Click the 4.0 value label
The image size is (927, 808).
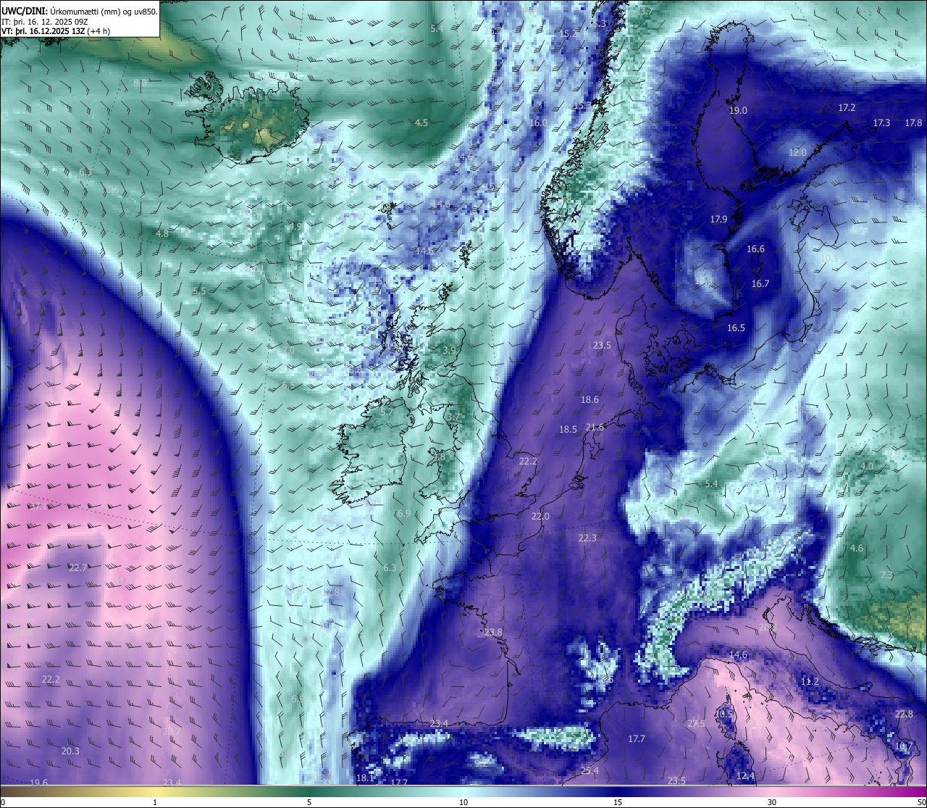866,466
